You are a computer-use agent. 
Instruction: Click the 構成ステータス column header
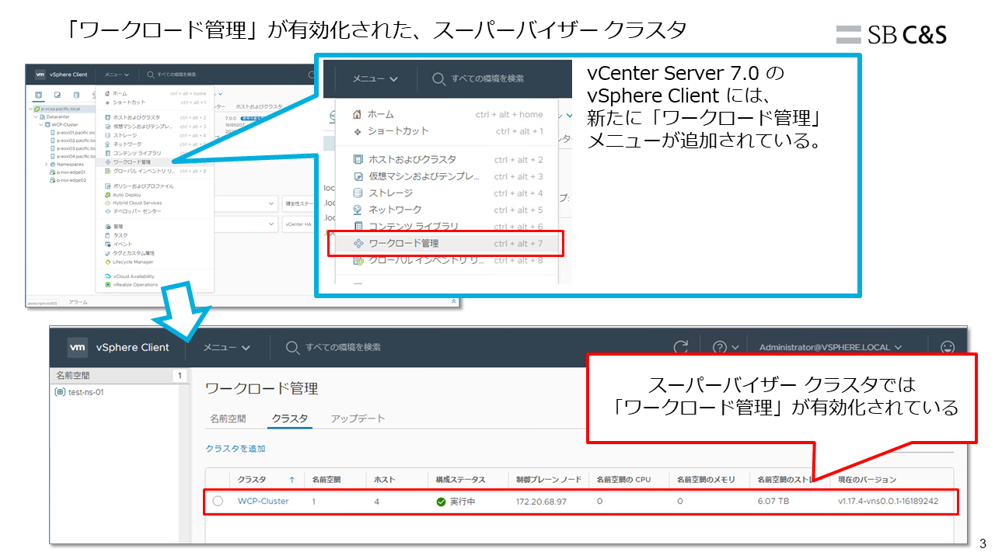[x=461, y=480]
